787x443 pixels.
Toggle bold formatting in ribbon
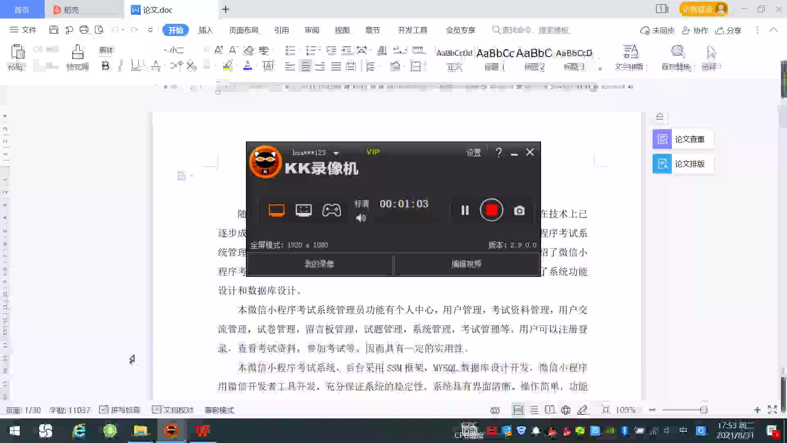[x=105, y=66]
